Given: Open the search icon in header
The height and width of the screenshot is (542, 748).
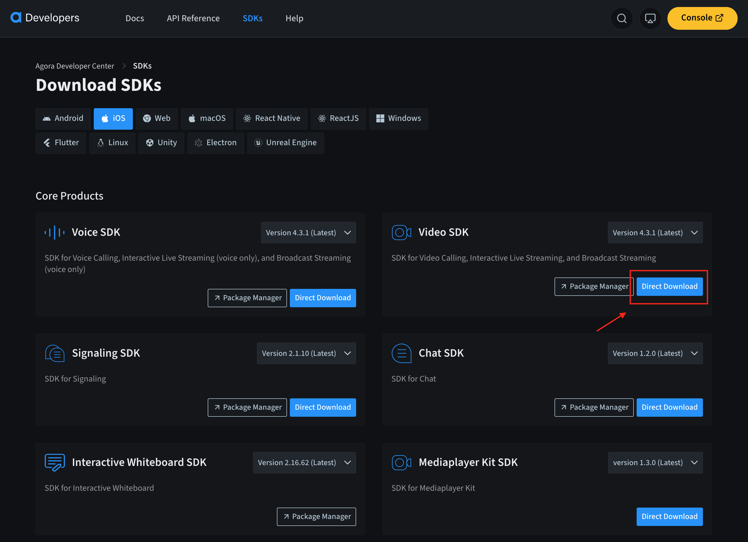Looking at the screenshot, I should pos(621,18).
